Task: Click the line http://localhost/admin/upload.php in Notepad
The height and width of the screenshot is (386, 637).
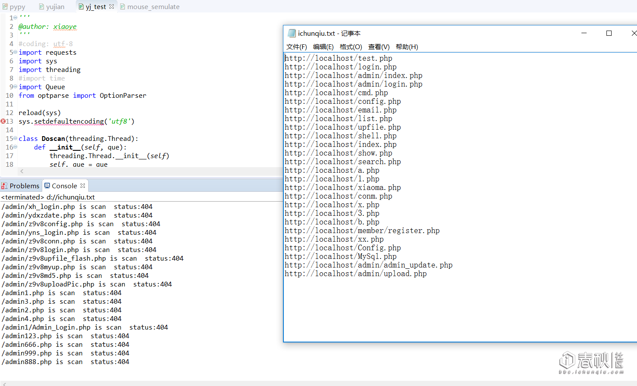Action: pyautogui.click(x=356, y=274)
